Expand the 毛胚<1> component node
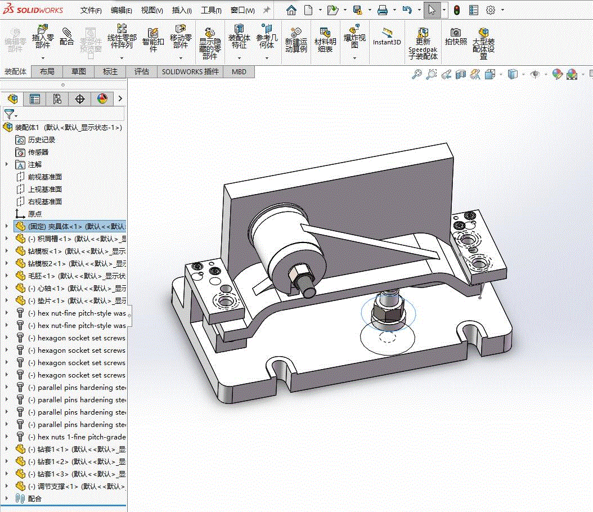The height and width of the screenshot is (512, 593). click(x=7, y=276)
